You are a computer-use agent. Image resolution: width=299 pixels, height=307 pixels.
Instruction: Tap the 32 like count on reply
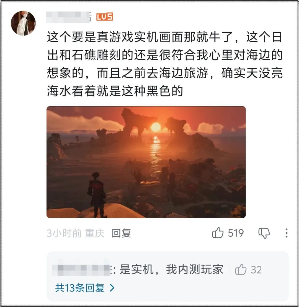pos(256,270)
